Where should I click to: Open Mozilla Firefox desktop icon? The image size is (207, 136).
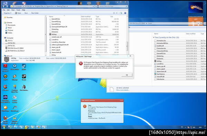[5, 120]
